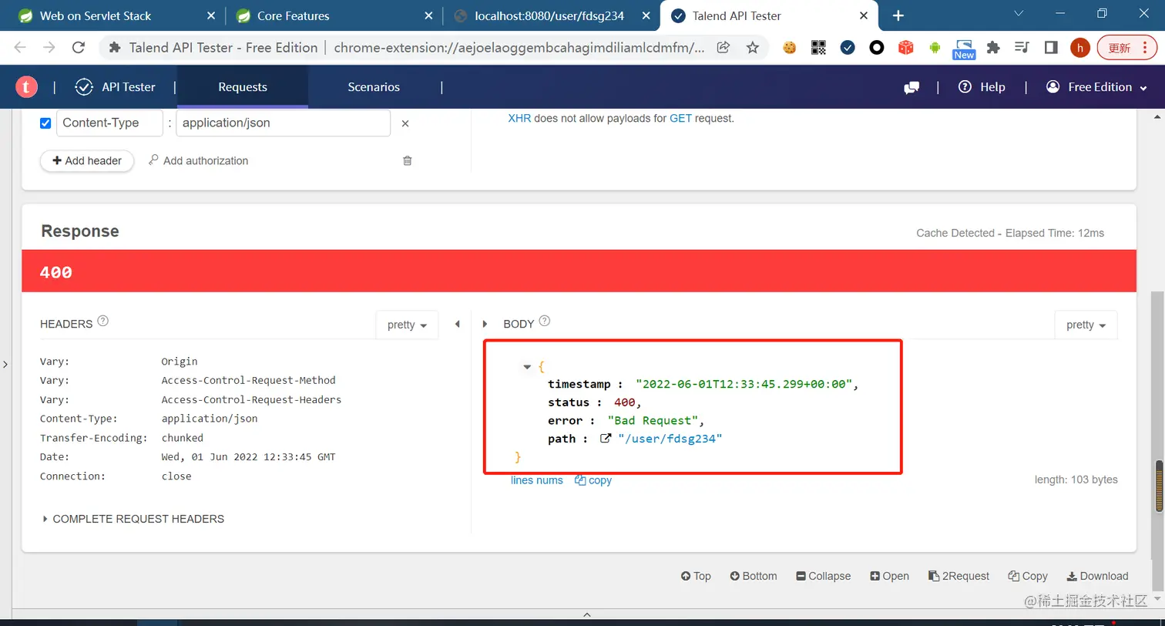Screen dimensions: 1165x626
Task: Open a new browser tab
Action: [x=898, y=15]
